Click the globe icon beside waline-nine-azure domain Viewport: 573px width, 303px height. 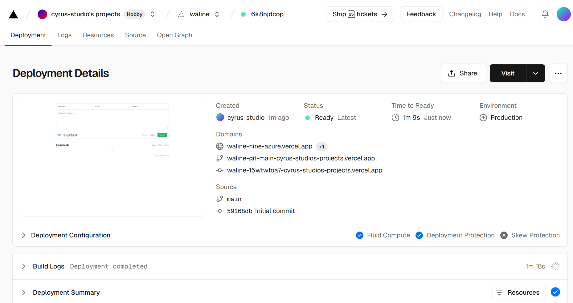click(x=220, y=146)
